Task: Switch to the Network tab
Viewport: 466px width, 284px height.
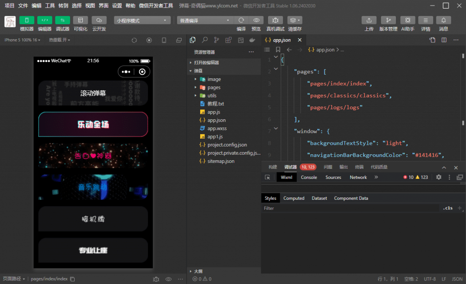Action: point(358,177)
